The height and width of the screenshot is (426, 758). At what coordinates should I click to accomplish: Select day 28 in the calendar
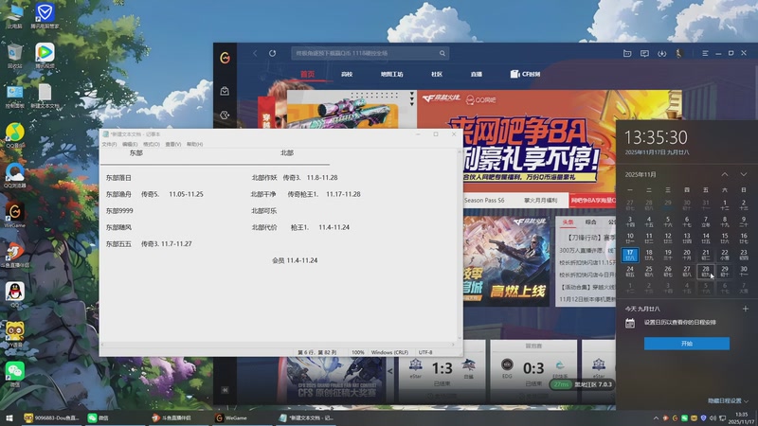705,271
